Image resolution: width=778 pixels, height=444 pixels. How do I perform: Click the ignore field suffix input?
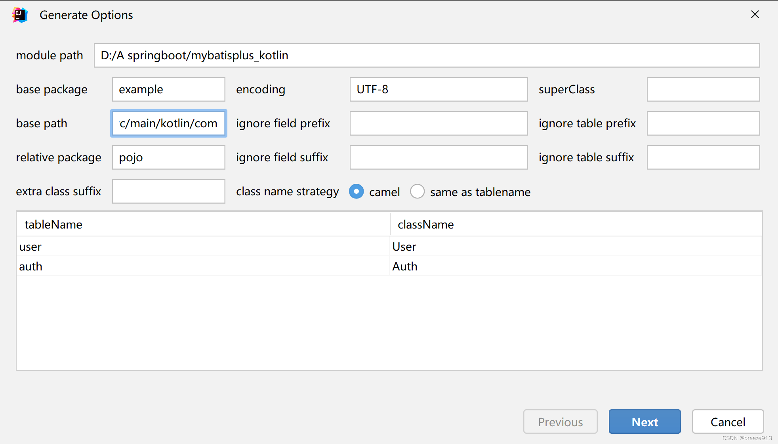pos(438,157)
